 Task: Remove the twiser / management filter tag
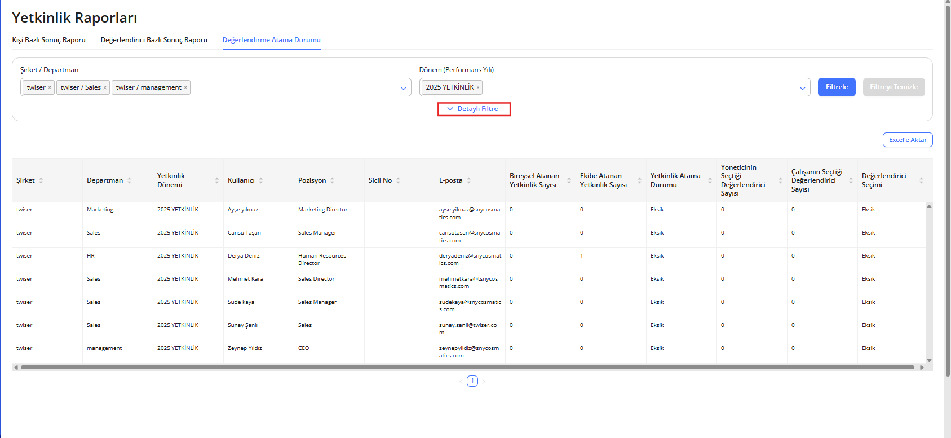[x=185, y=87]
